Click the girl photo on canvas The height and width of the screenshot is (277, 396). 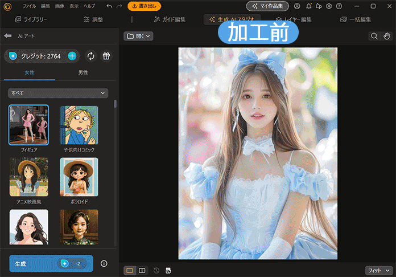tap(258, 153)
